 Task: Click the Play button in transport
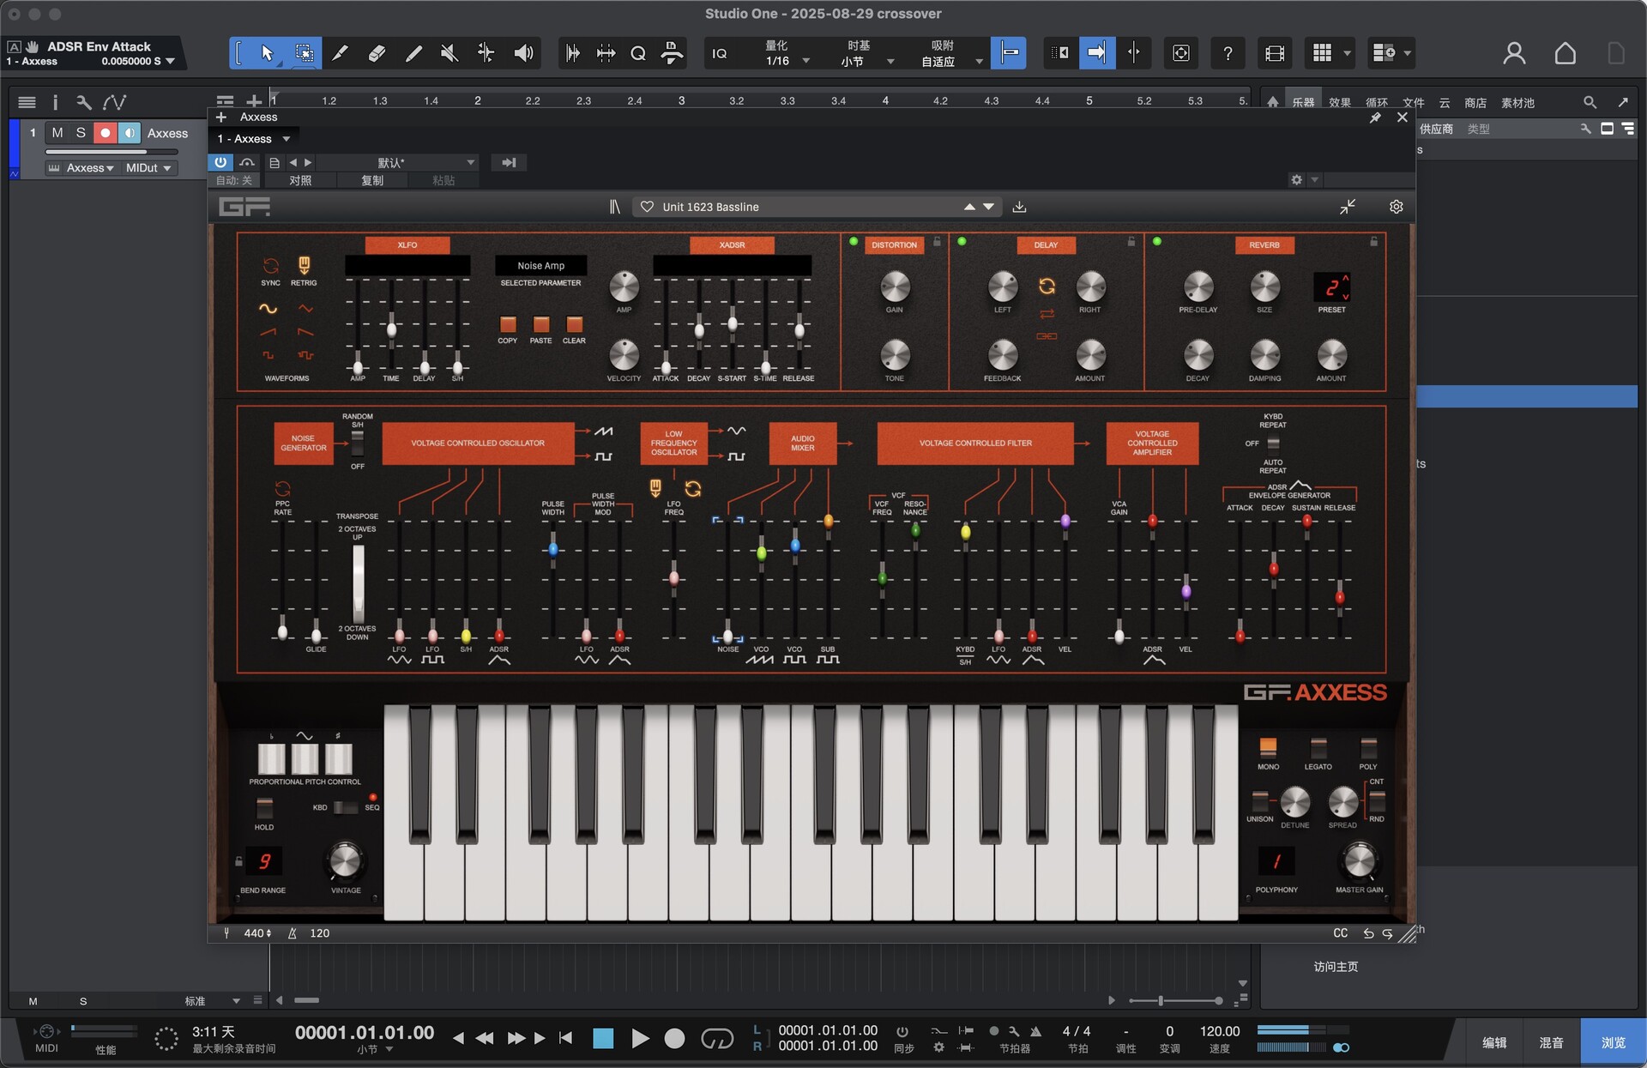coord(640,1039)
